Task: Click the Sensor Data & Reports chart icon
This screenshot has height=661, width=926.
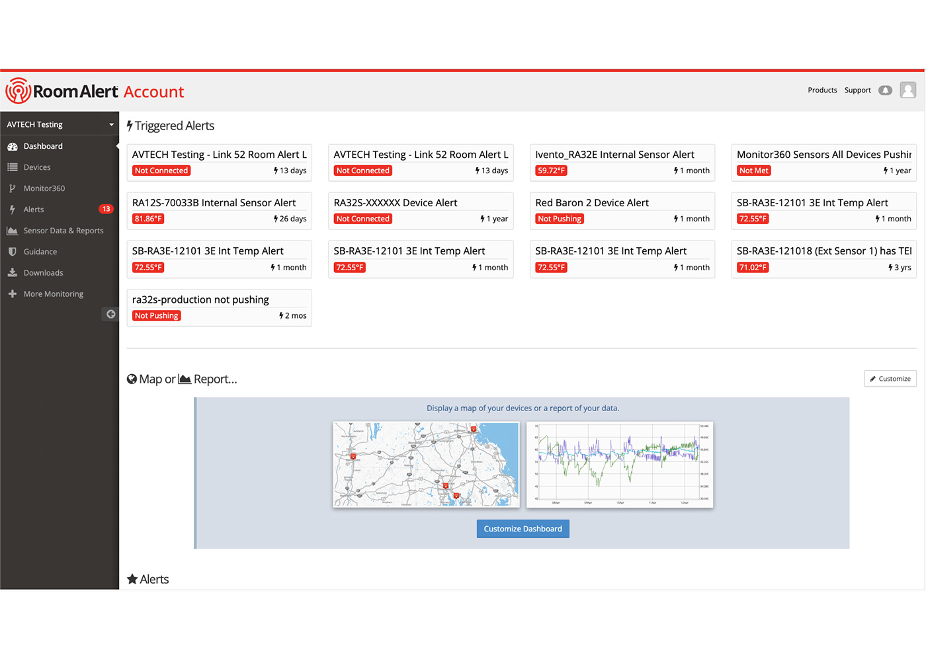Action: pyautogui.click(x=12, y=231)
